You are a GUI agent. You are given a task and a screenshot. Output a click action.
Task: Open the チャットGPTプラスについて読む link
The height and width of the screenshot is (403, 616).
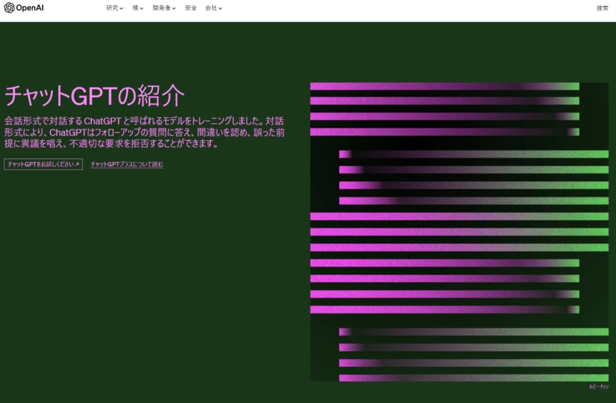tap(126, 164)
